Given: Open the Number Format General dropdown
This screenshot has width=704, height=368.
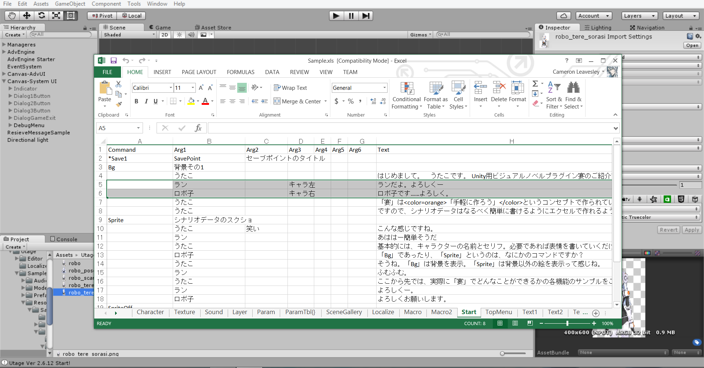Looking at the screenshot, I should (x=384, y=88).
